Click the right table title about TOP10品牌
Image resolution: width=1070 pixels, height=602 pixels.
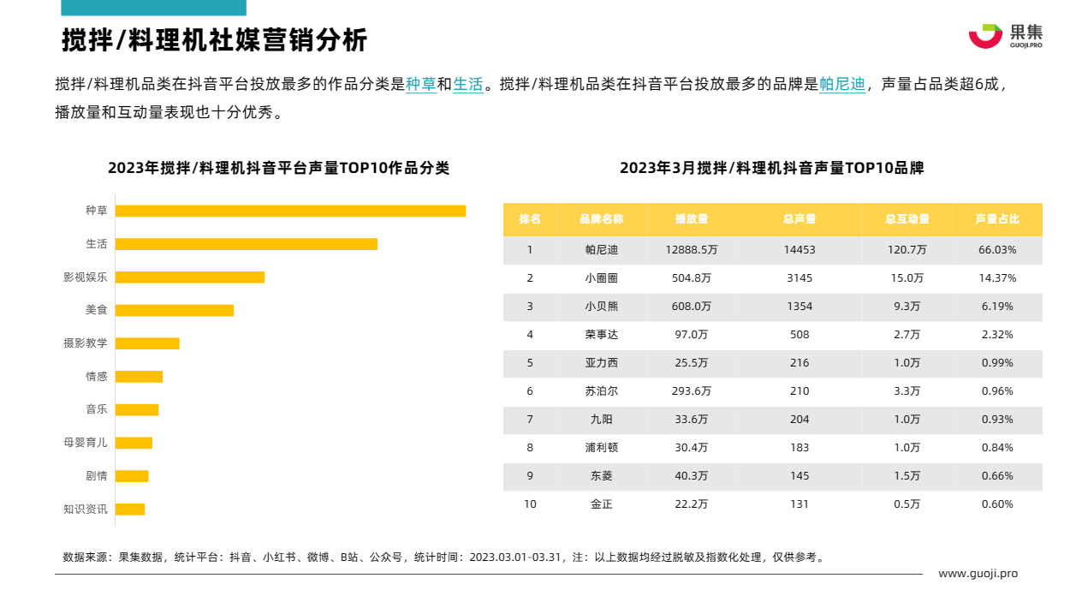pyautogui.click(x=772, y=168)
